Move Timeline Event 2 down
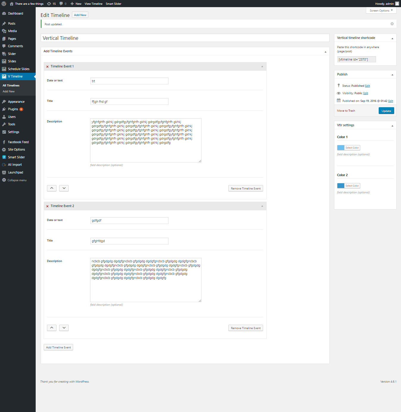Screen dimensions: 401x412 click(64, 328)
